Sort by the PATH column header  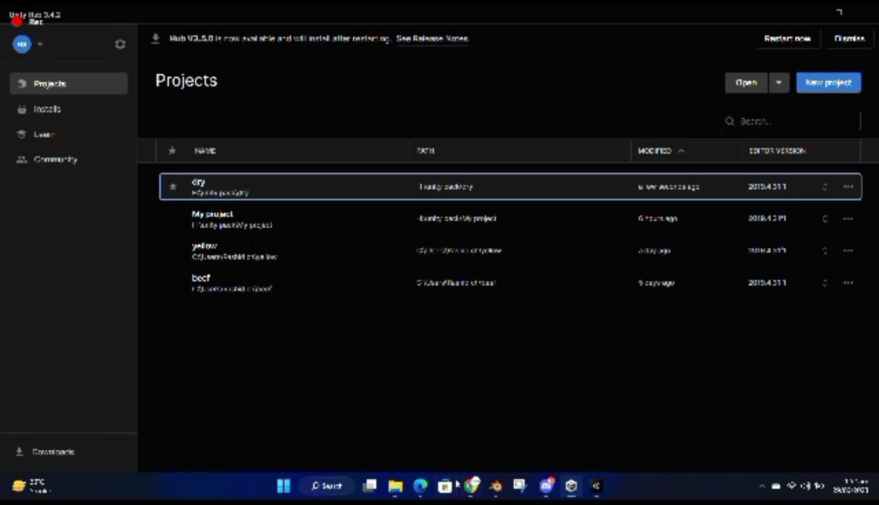[x=425, y=151]
